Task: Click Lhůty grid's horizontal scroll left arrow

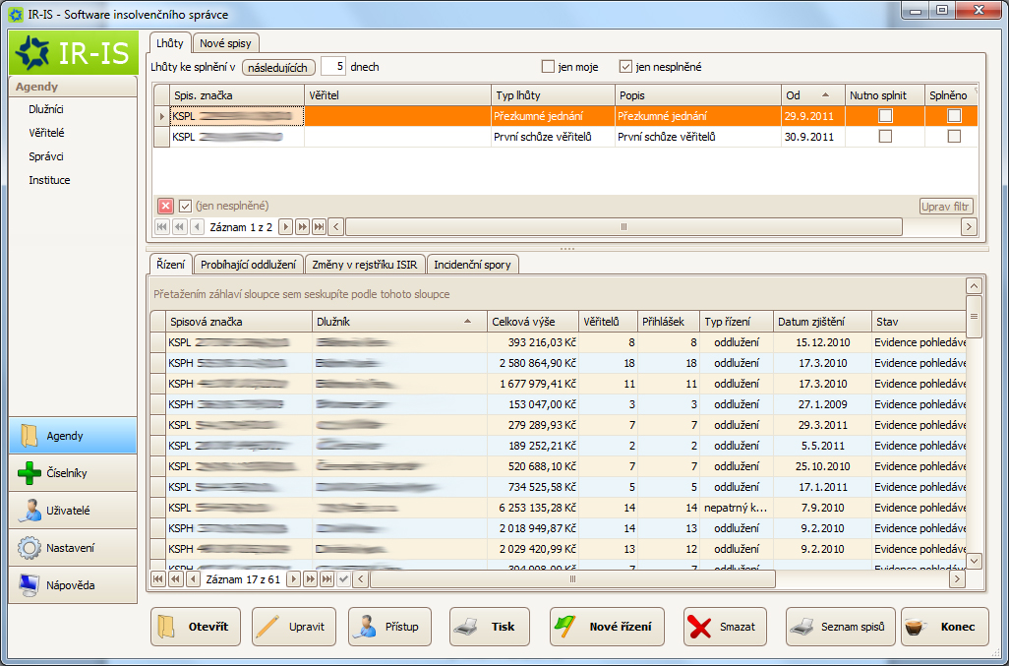Action: coord(336,226)
